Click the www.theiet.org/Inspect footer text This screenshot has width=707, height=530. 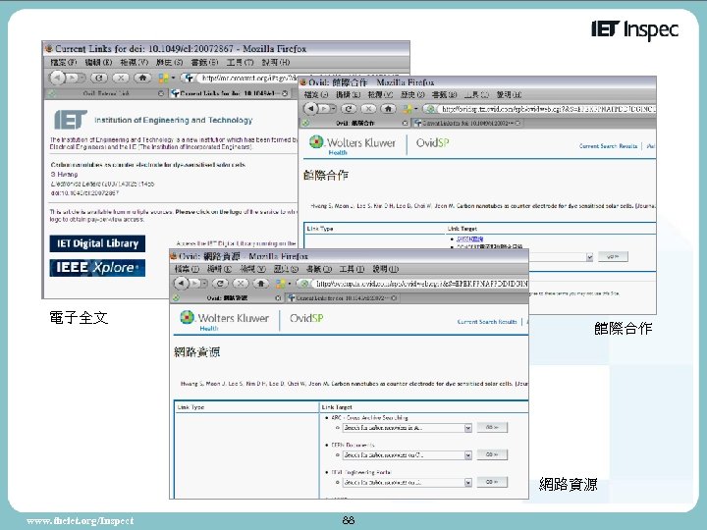point(81,520)
